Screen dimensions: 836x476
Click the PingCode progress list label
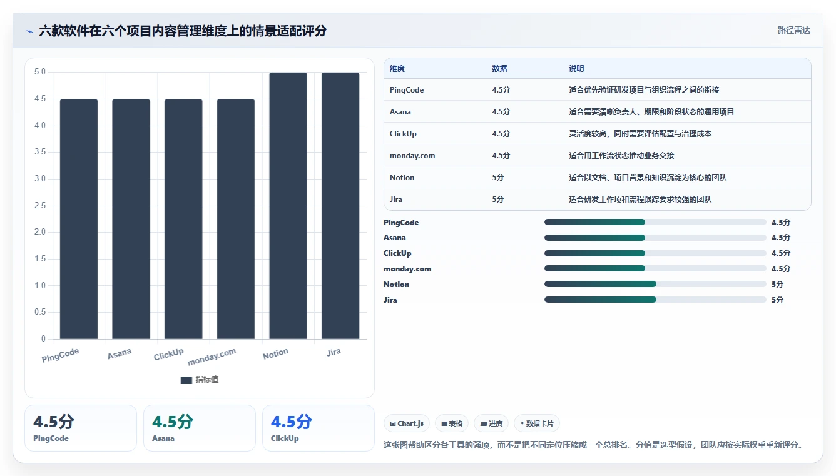pyautogui.click(x=401, y=223)
